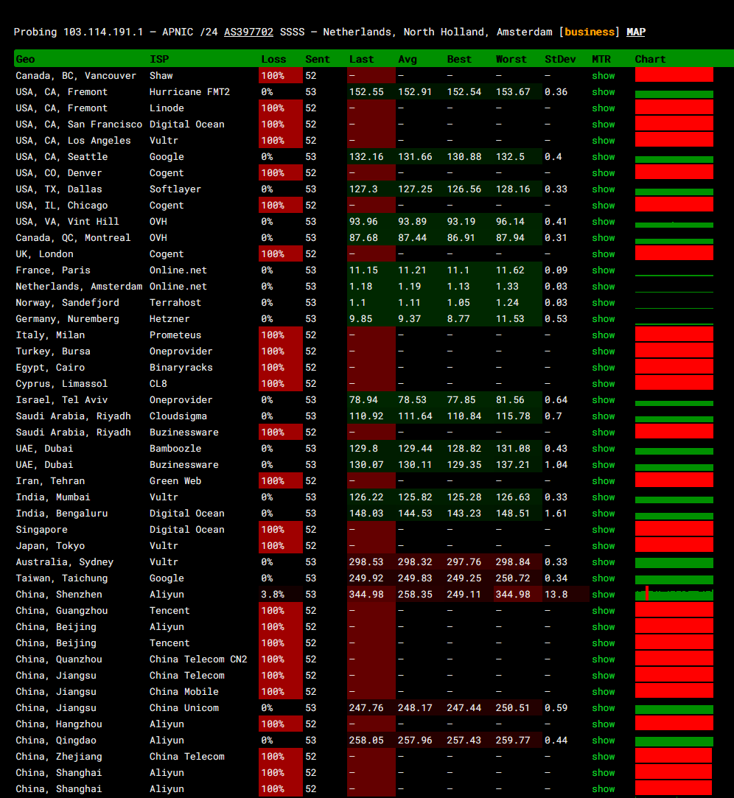Show MTR for Germany, Nuremberg Hetzner
This screenshot has width=734, height=798.
click(x=603, y=319)
